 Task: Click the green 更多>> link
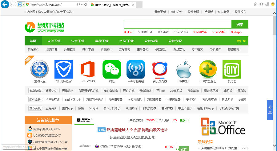185,120
